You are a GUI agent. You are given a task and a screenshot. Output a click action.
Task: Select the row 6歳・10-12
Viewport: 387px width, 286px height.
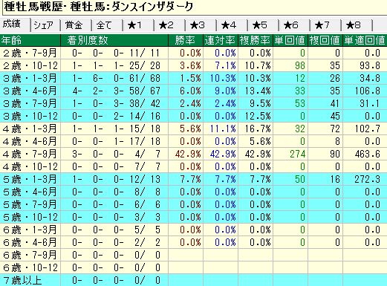pyautogui.click(x=193, y=267)
